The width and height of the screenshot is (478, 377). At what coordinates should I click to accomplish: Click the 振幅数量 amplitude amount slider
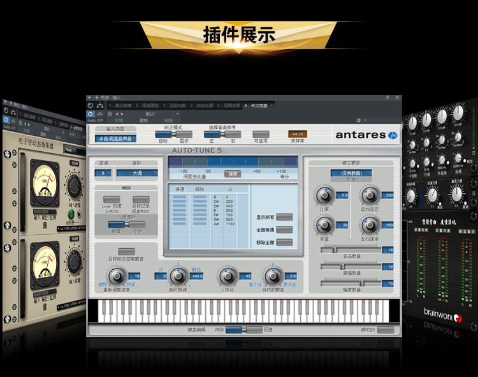pyautogui.click(x=351, y=267)
